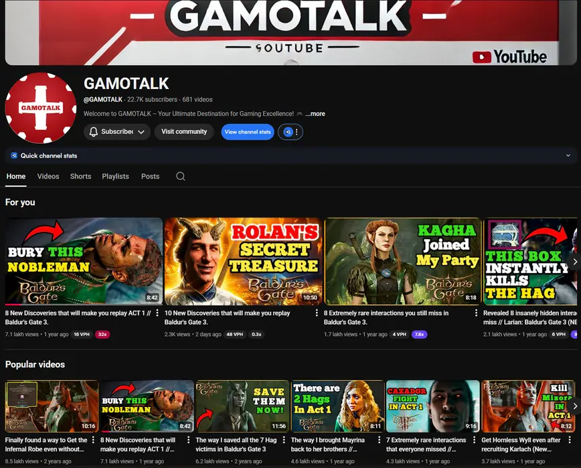Click the 7.8x multiplier badge
Screen dimensions: 581x468
coord(420,334)
